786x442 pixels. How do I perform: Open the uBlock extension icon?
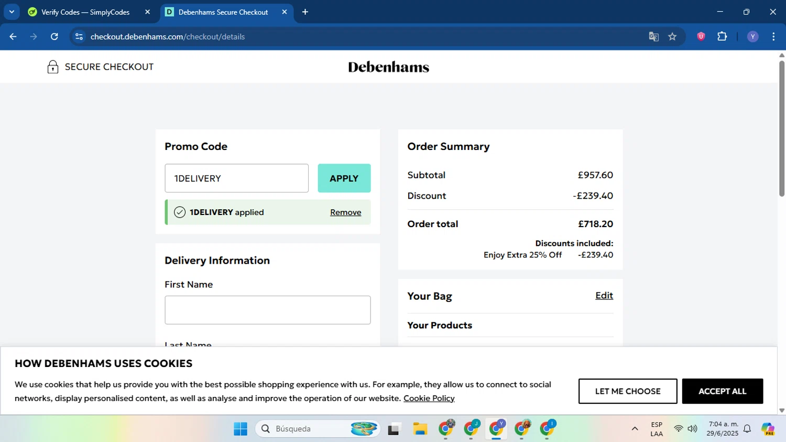pyautogui.click(x=701, y=37)
